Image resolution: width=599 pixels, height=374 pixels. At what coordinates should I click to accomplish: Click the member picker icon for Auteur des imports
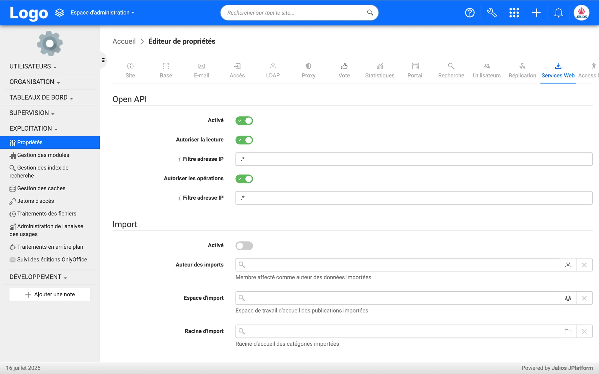(x=568, y=265)
